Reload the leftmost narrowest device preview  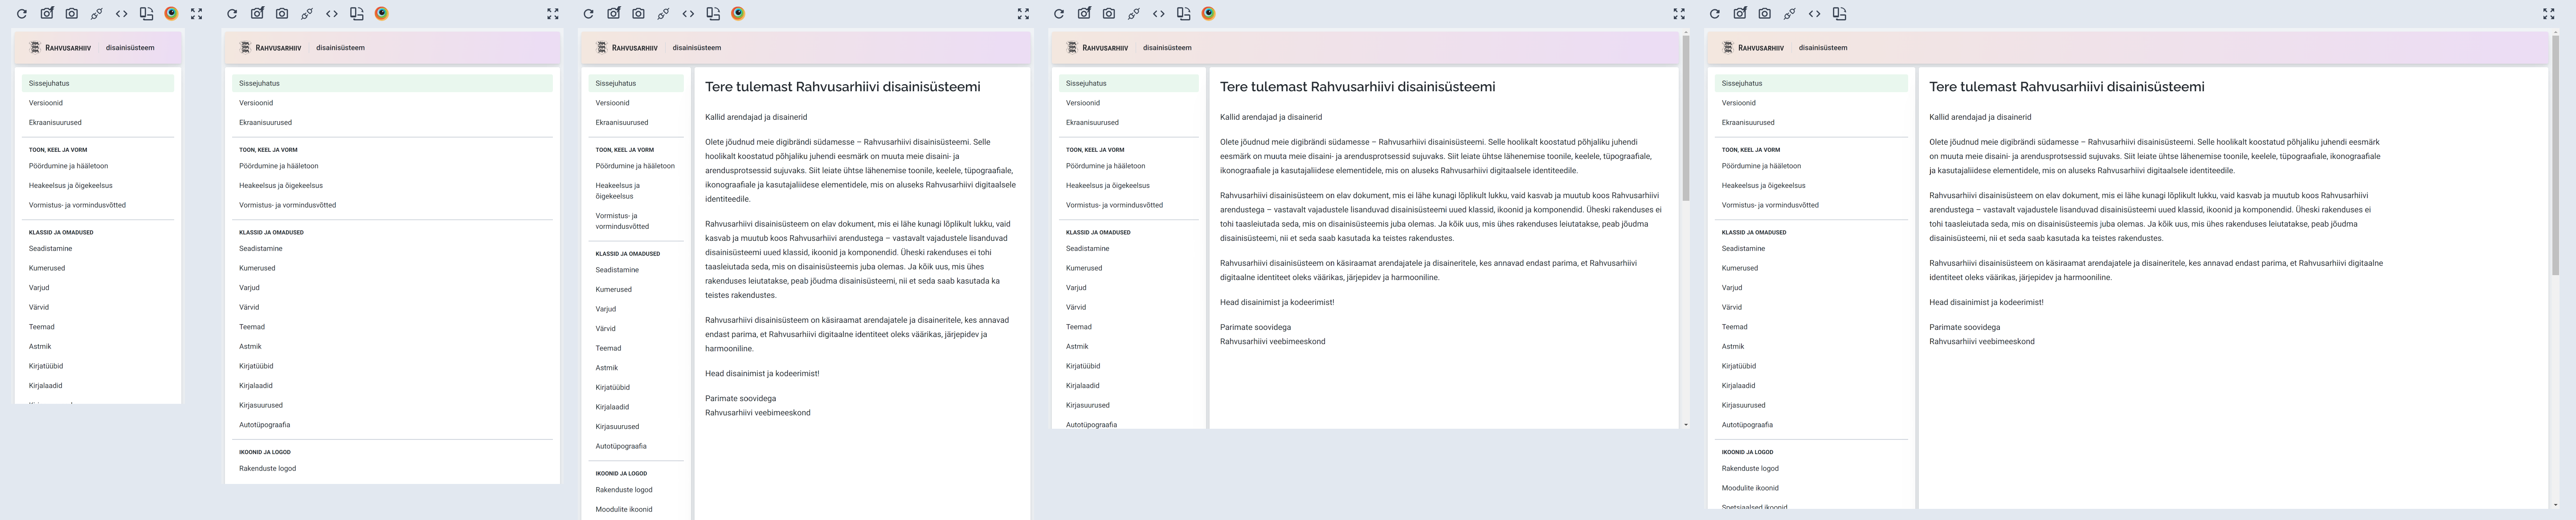(x=21, y=14)
